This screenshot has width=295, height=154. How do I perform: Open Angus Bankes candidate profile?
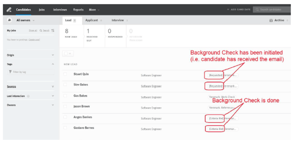point(83,117)
